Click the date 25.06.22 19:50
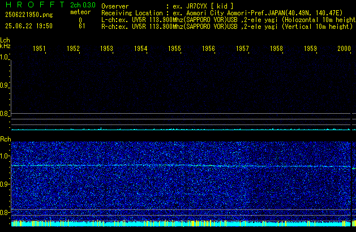This screenshot has width=356, height=232. [29, 26]
